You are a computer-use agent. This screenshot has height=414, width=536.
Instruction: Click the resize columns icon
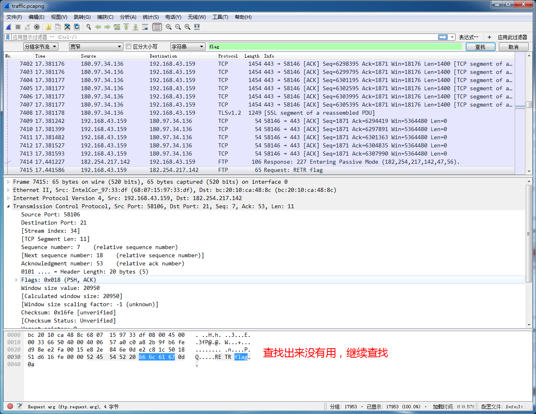197,27
